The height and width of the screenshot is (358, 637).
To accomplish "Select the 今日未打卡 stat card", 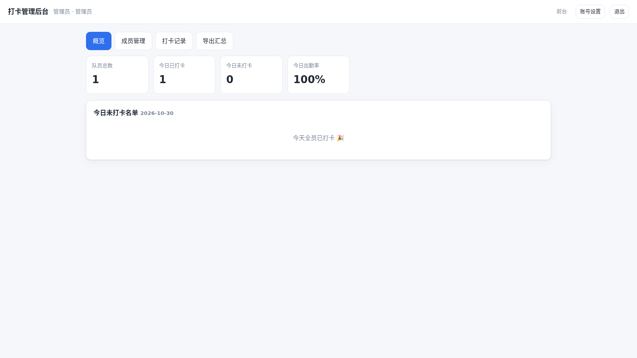I will [251, 75].
